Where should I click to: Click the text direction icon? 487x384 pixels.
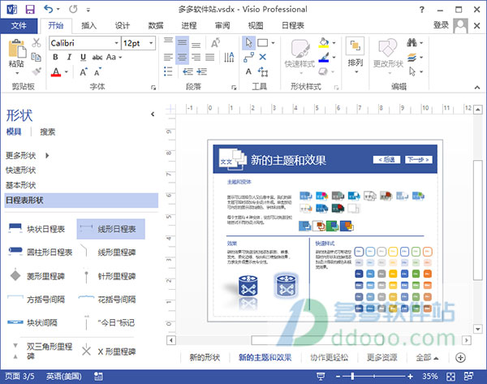tap(229, 57)
